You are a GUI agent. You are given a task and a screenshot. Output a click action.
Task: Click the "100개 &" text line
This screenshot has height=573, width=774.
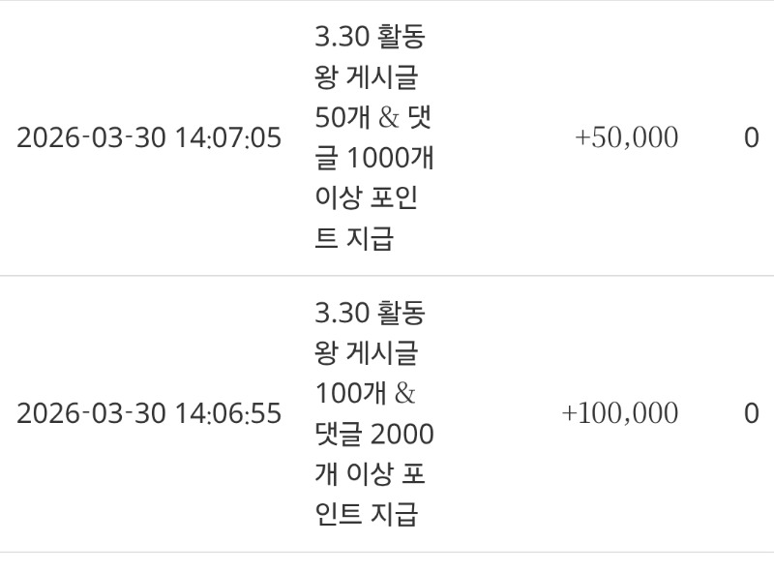pos(365,394)
